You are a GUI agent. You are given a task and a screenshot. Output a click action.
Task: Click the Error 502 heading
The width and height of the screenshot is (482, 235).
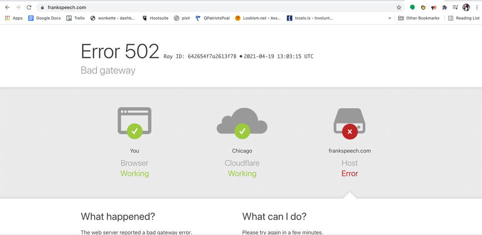(x=120, y=52)
